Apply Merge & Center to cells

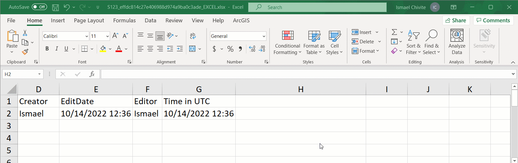(x=192, y=49)
